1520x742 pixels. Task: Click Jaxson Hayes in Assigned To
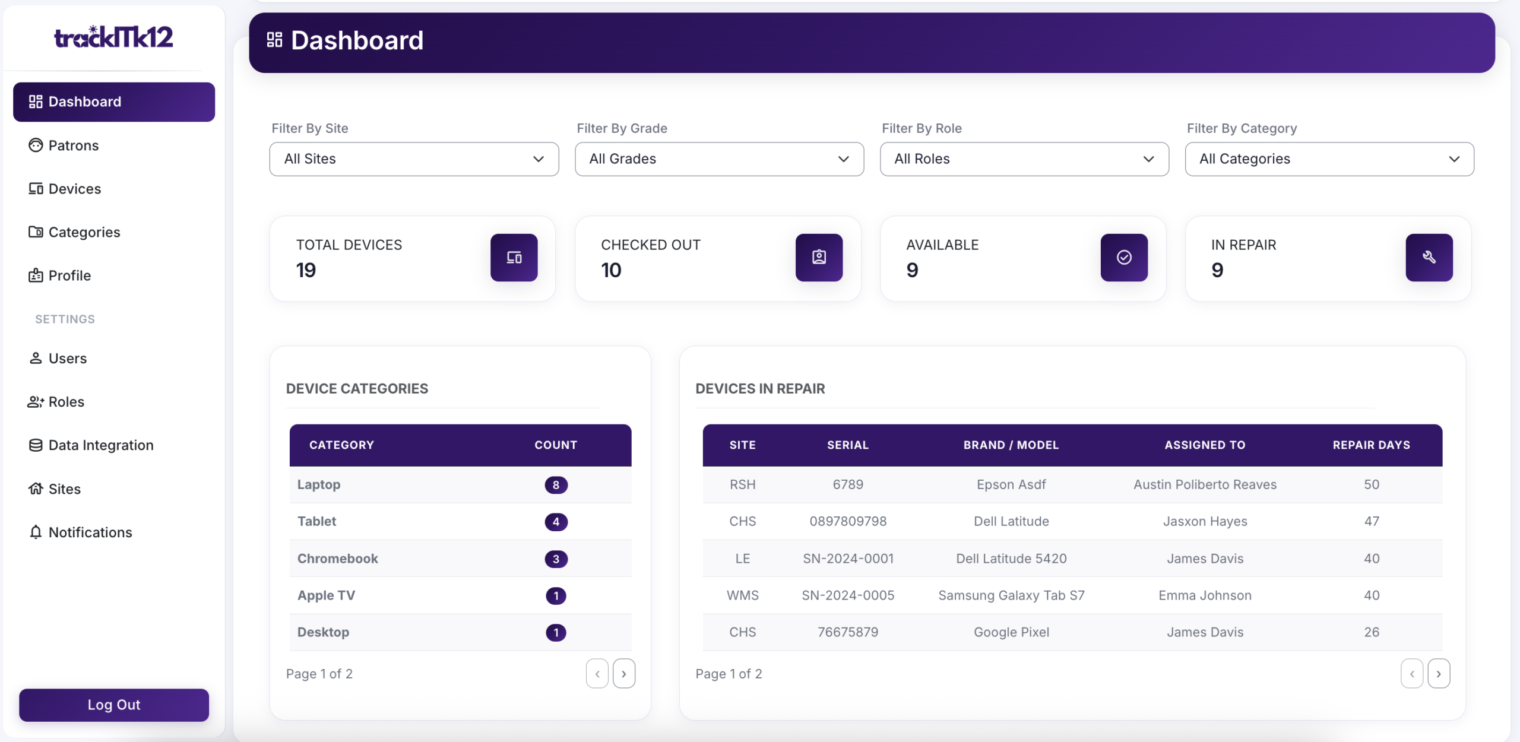pos(1205,522)
